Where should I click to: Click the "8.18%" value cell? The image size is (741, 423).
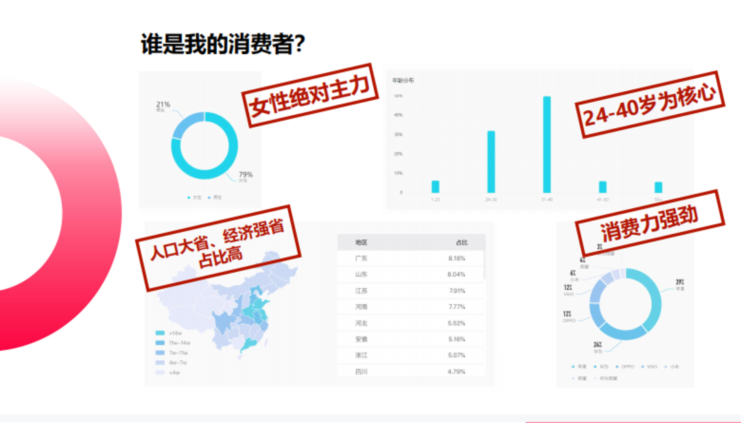456,258
